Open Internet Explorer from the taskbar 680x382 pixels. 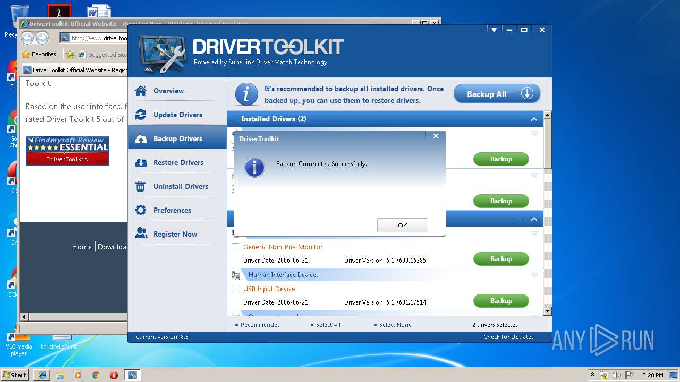[42, 375]
